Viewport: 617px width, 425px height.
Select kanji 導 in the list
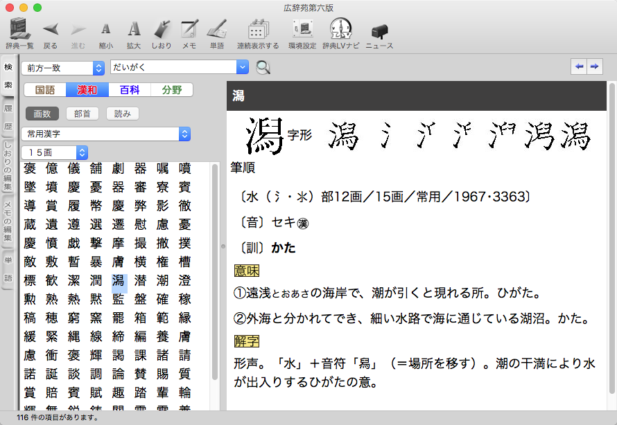click(30, 206)
